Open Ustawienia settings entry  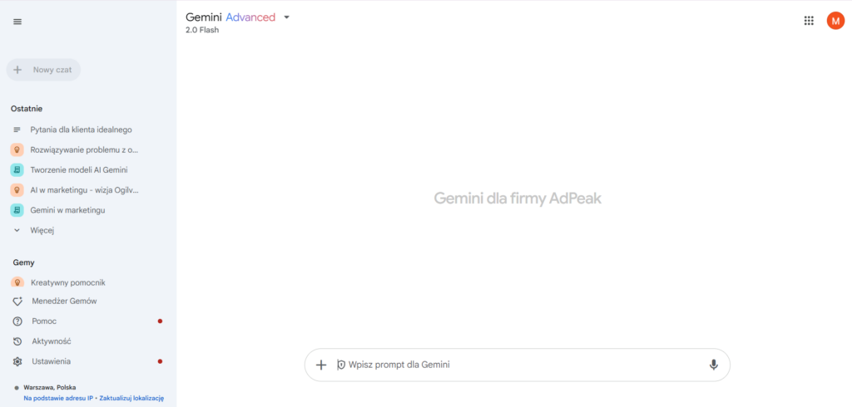pos(51,361)
